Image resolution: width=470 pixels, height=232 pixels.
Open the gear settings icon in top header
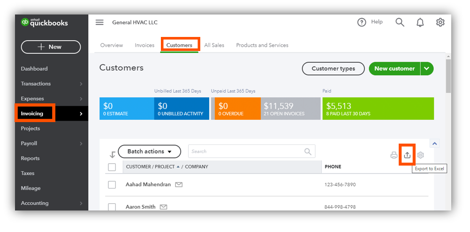tap(440, 22)
